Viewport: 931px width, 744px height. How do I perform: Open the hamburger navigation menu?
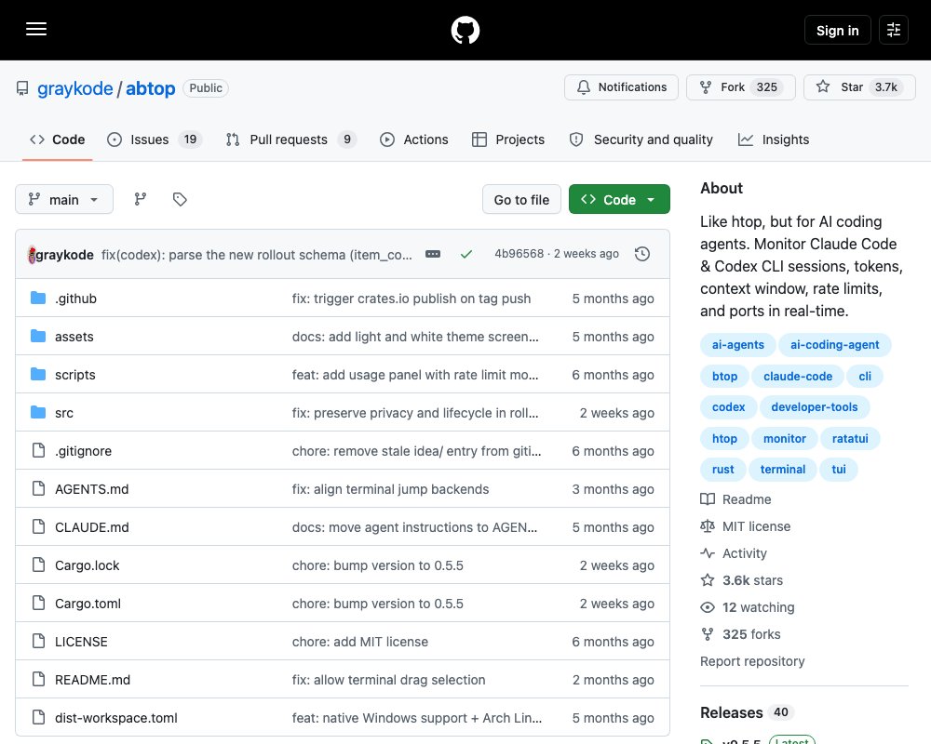(x=36, y=29)
